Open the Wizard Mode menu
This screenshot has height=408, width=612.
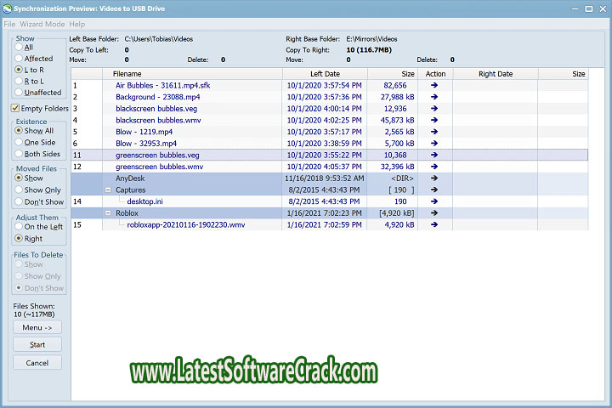(42, 24)
